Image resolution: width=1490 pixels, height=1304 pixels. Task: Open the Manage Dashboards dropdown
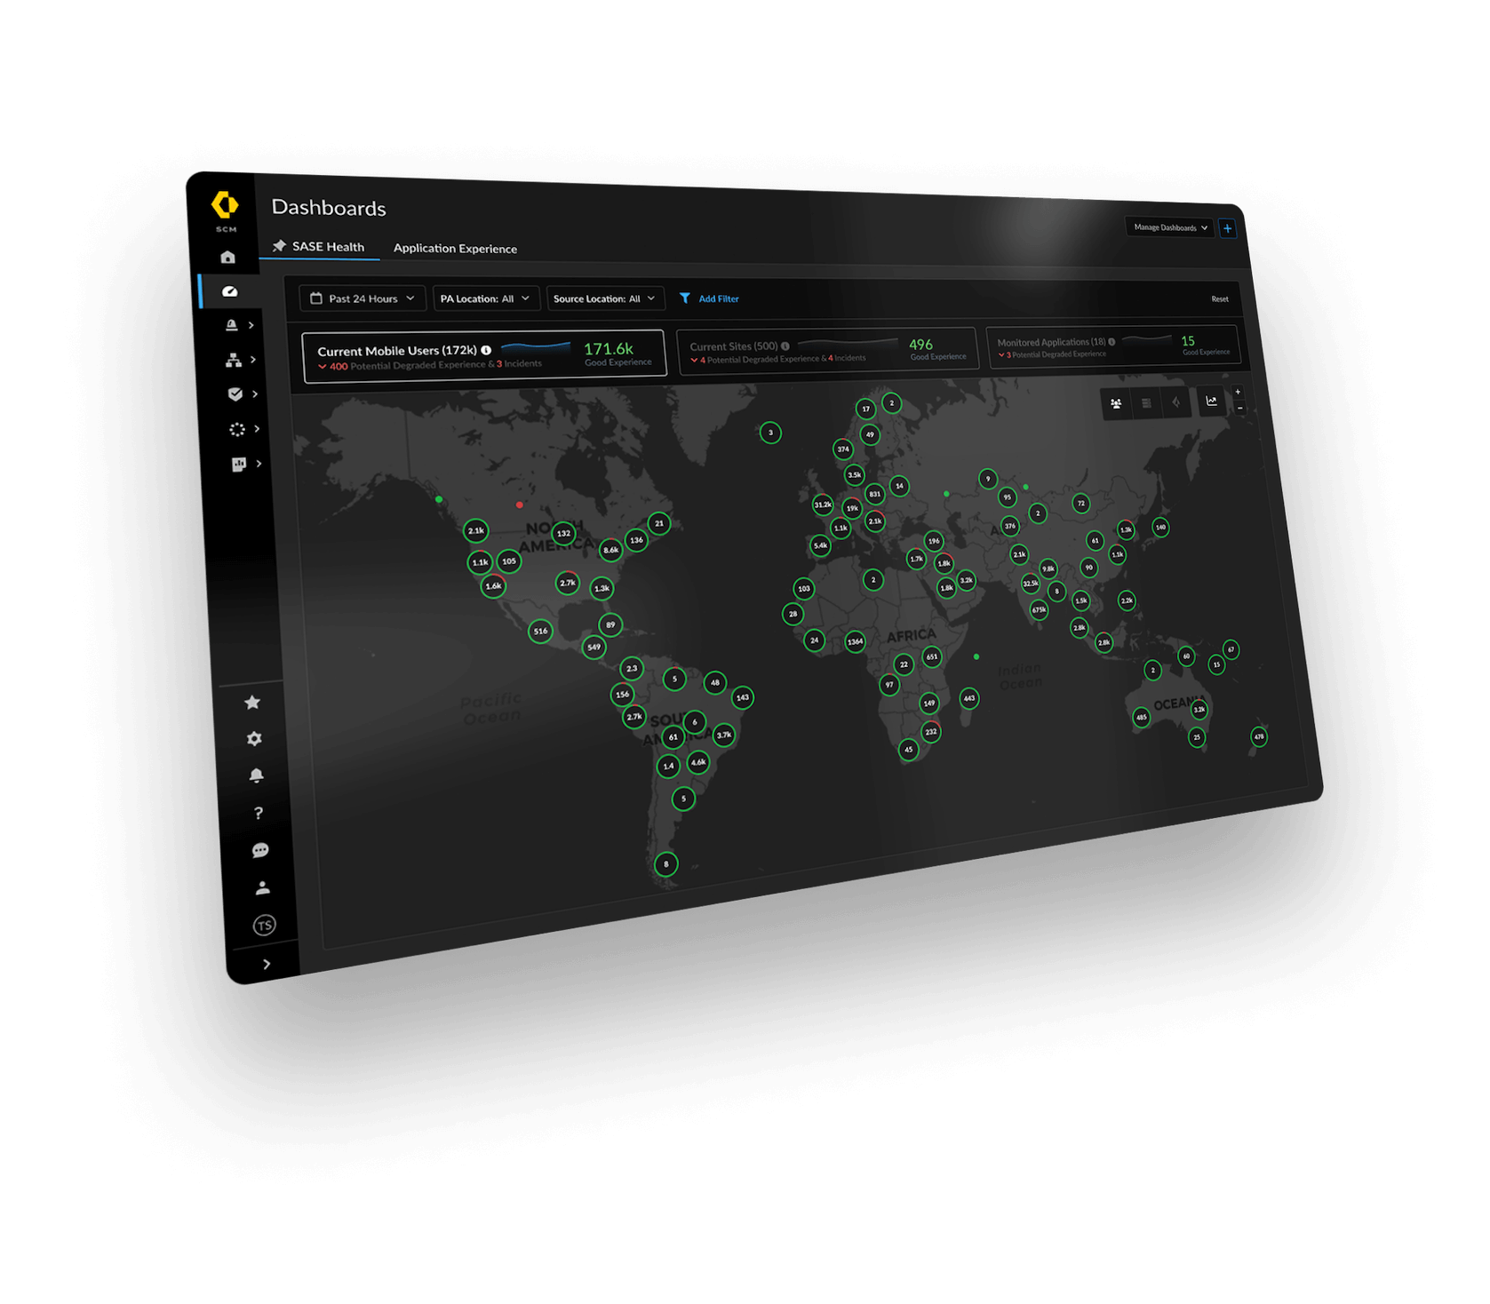pos(1169,227)
